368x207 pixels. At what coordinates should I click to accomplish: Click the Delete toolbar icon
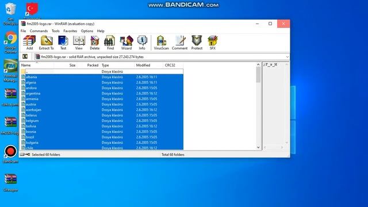click(94, 43)
